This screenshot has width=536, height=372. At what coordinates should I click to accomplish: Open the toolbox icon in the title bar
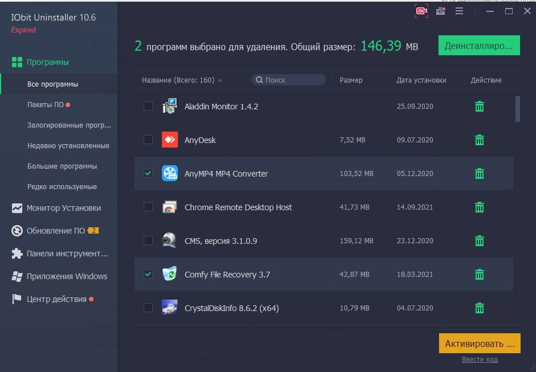point(440,11)
